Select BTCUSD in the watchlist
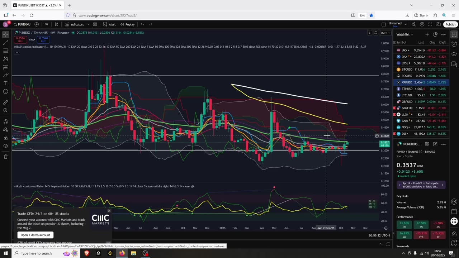 421,70
